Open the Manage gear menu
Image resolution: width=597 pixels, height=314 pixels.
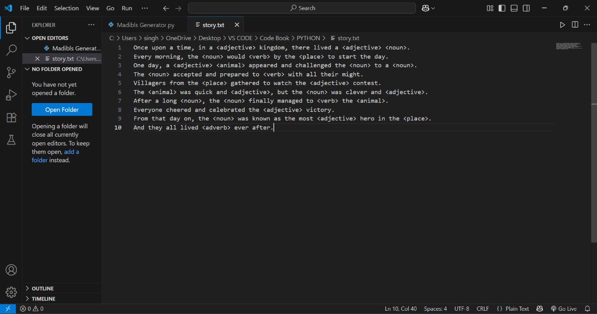11,292
